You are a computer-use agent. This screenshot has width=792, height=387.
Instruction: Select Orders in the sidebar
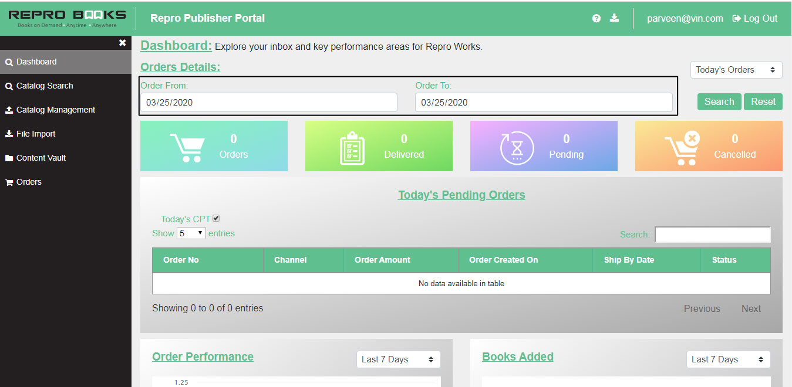click(28, 182)
